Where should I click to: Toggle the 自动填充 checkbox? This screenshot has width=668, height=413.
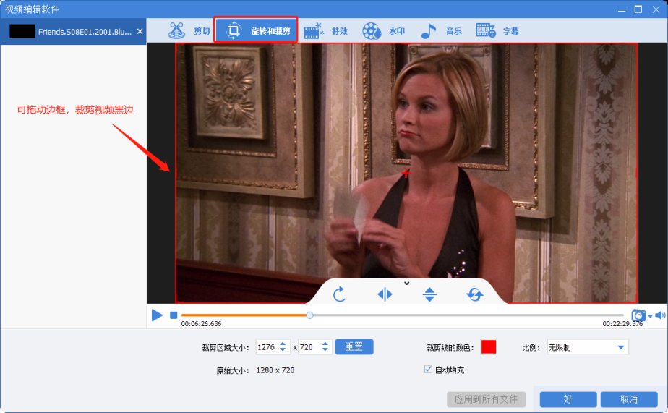tap(428, 369)
